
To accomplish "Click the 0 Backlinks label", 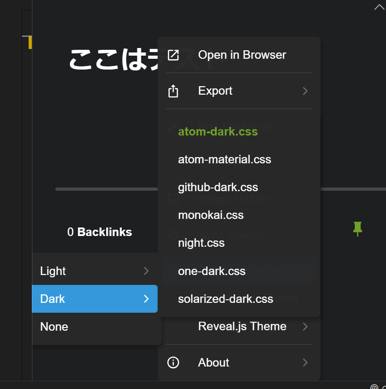I will 99,232.
